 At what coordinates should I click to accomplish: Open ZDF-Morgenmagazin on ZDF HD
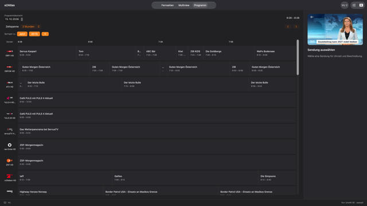click(157, 163)
